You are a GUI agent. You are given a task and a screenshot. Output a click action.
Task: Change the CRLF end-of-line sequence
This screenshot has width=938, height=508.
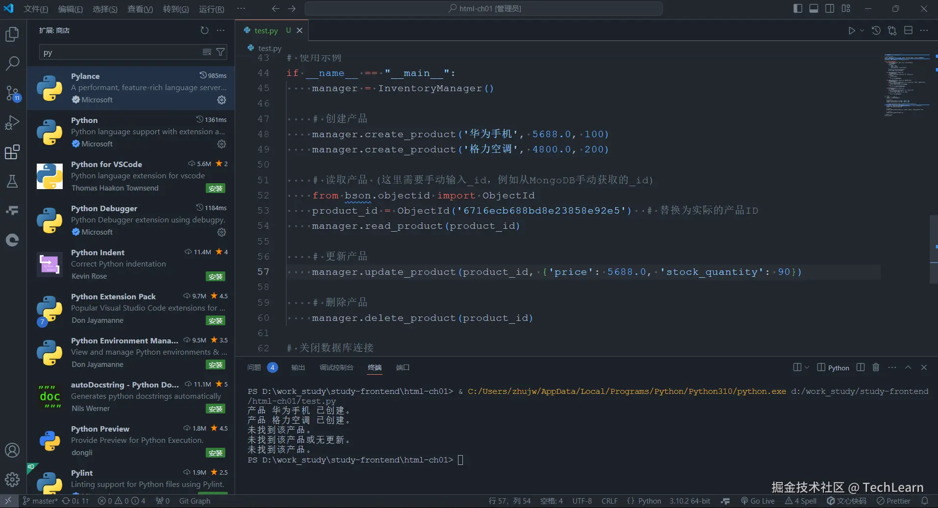click(x=609, y=501)
